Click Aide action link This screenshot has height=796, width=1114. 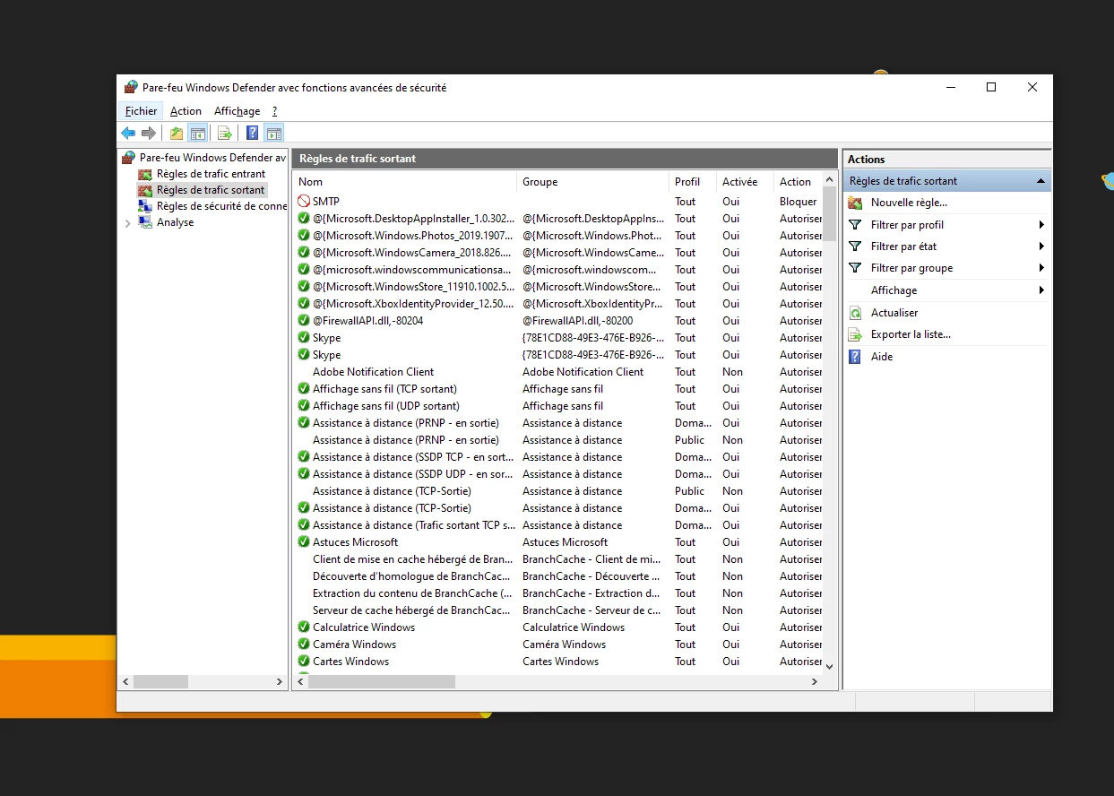[882, 357]
